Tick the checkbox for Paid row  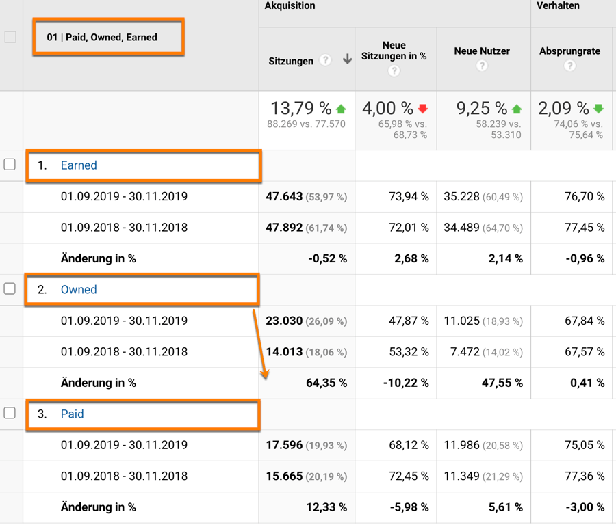point(10,413)
